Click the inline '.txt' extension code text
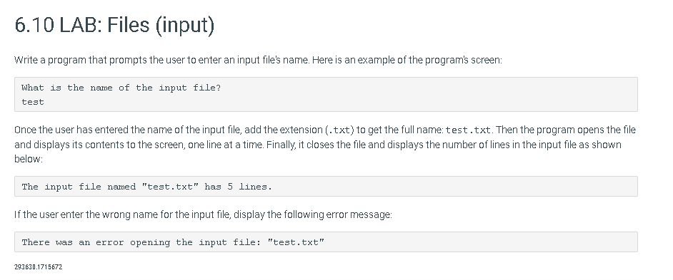 [x=340, y=130]
